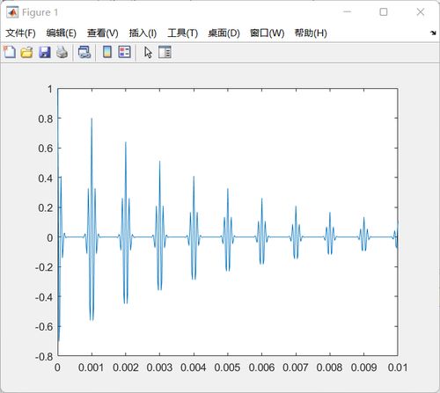Open the 工具(T) menu
This screenshot has height=393, width=440.
[182, 33]
